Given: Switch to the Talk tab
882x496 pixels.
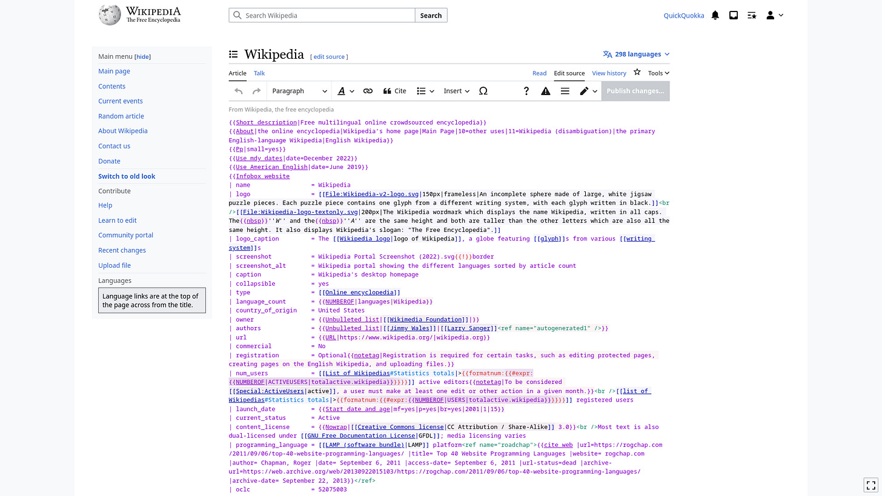Looking at the screenshot, I should pyautogui.click(x=259, y=73).
